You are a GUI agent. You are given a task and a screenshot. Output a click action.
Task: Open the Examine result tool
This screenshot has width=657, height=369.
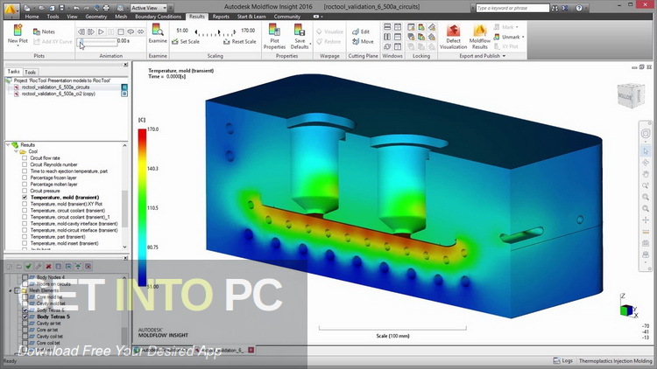[158, 33]
